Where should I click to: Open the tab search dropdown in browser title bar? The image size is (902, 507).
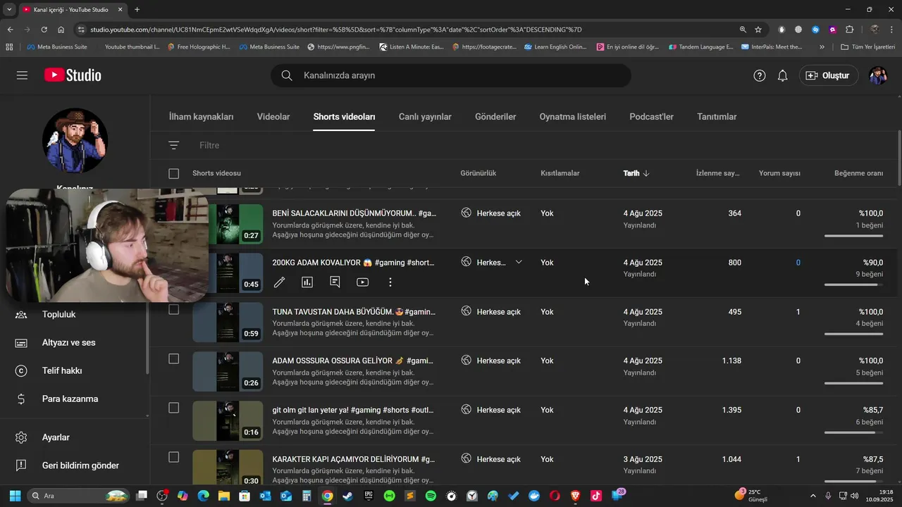(x=9, y=9)
